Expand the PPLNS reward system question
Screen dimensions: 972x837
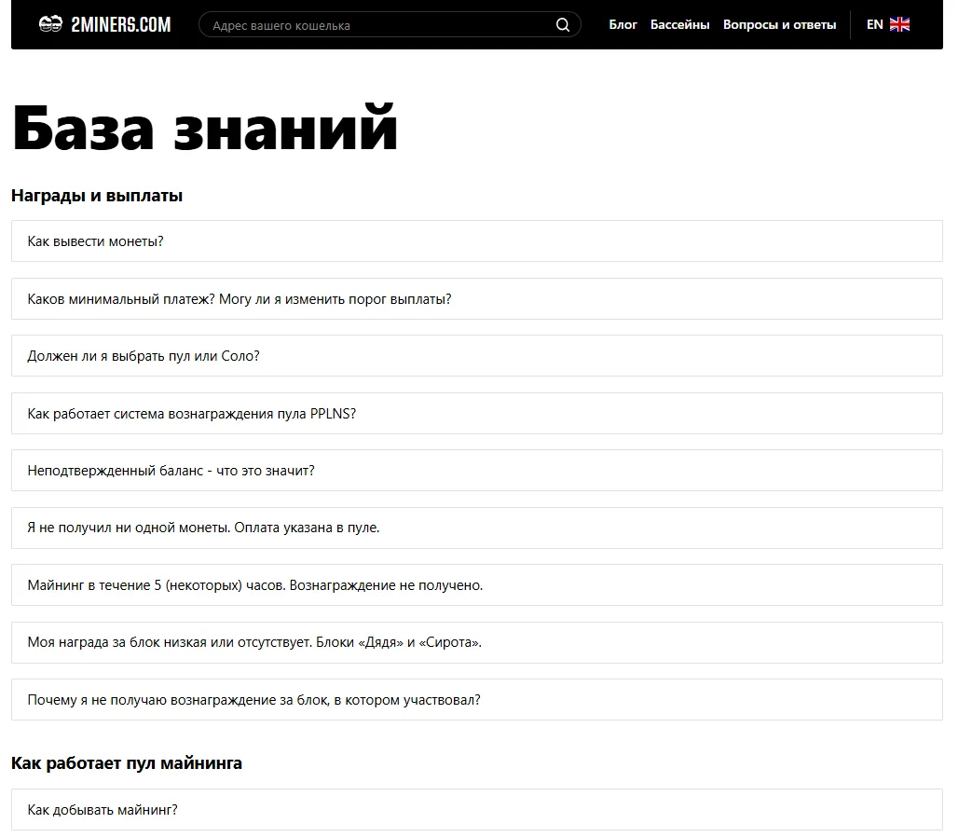[x=477, y=414]
